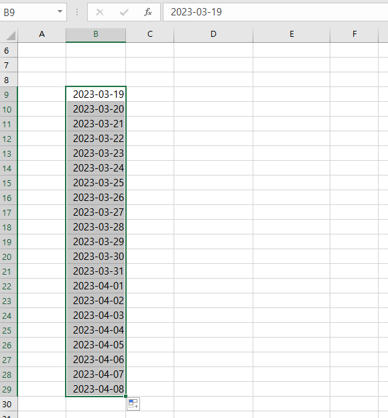The width and height of the screenshot is (388, 418).
Task: Select row 10 header
Action: tap(9, 109)
